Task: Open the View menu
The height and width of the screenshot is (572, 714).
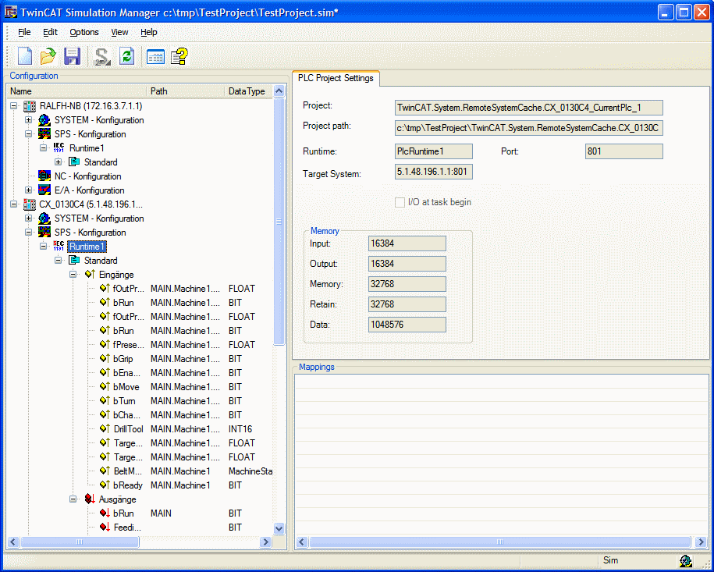Action: coord(119,32)
